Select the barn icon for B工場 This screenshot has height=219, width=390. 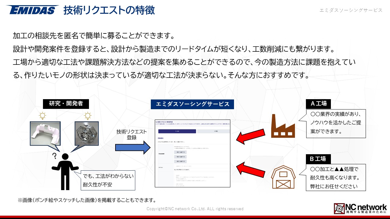283,177
